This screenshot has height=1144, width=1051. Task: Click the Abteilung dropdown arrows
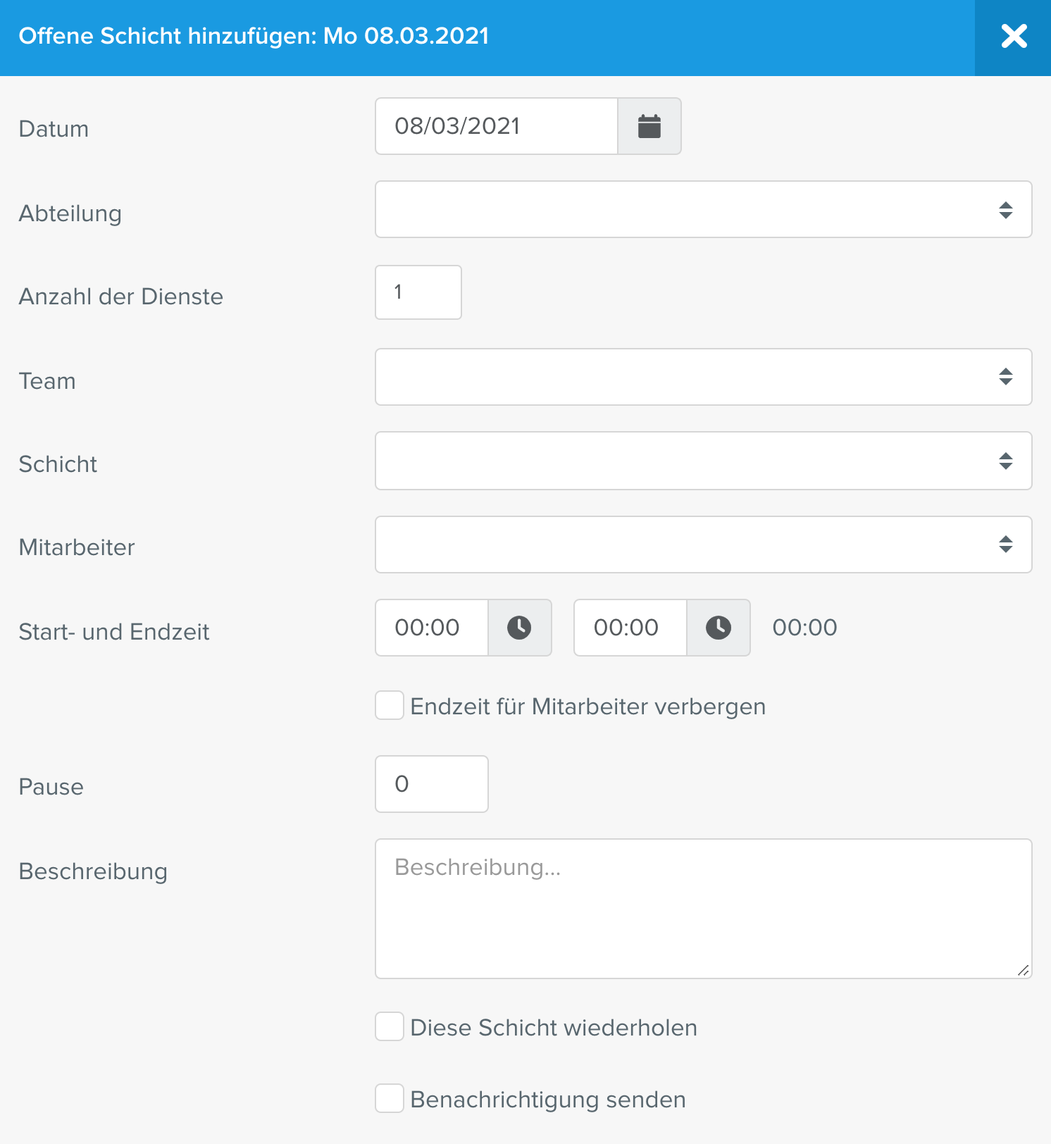(1005, 210)
